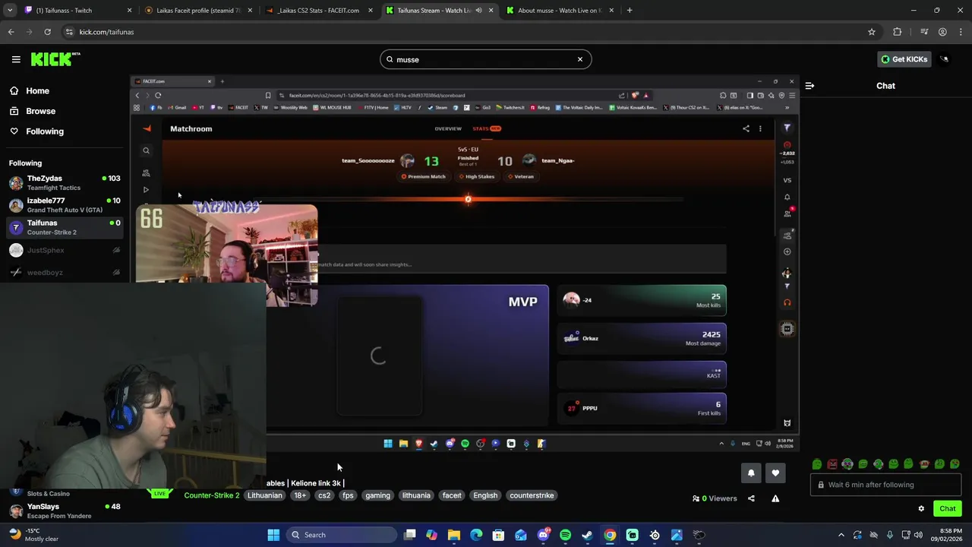
Task: Open JustSphex offline channel
Action: tap(65, 250)
